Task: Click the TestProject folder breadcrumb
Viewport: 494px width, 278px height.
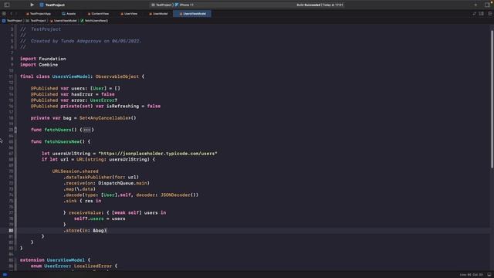Action: pyautogui.click(x=36, y=21)
